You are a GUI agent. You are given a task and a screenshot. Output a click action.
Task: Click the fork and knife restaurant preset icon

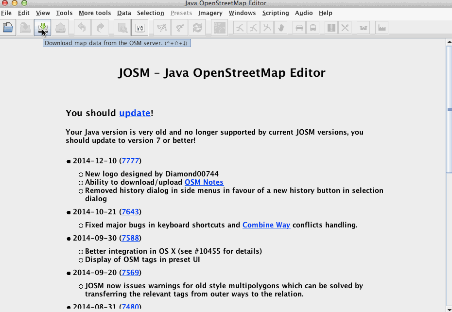[345, 28]
